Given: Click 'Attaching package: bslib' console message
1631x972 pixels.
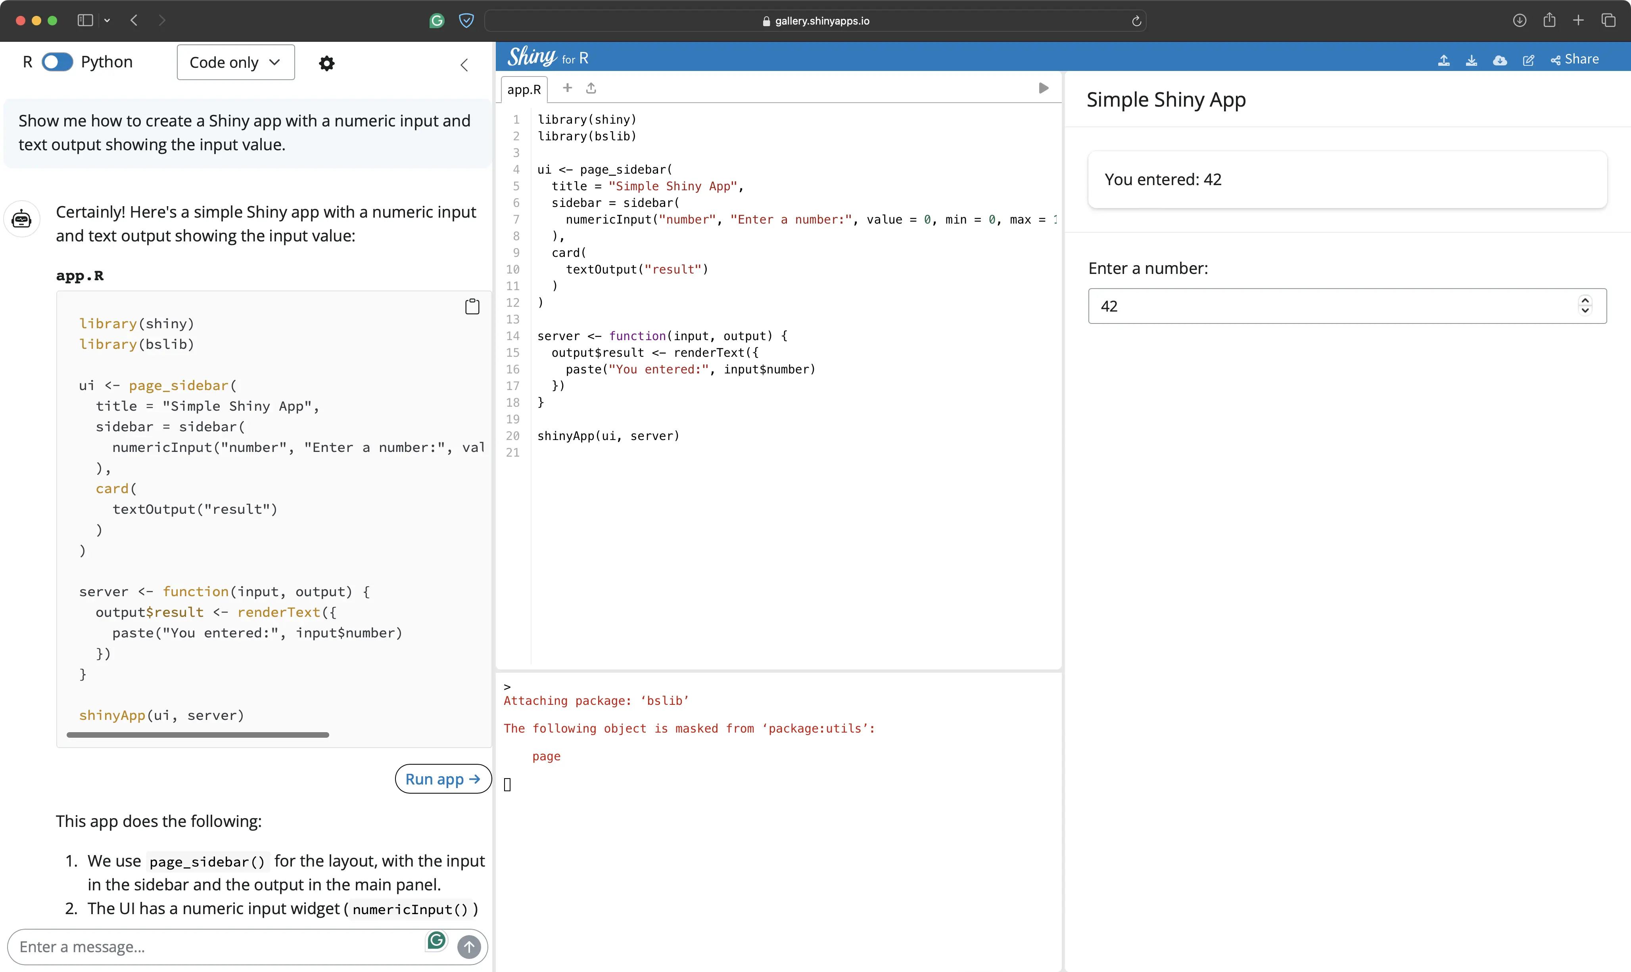Looking at the screenshot, I should pyautogui.click(x=596, y=701).
